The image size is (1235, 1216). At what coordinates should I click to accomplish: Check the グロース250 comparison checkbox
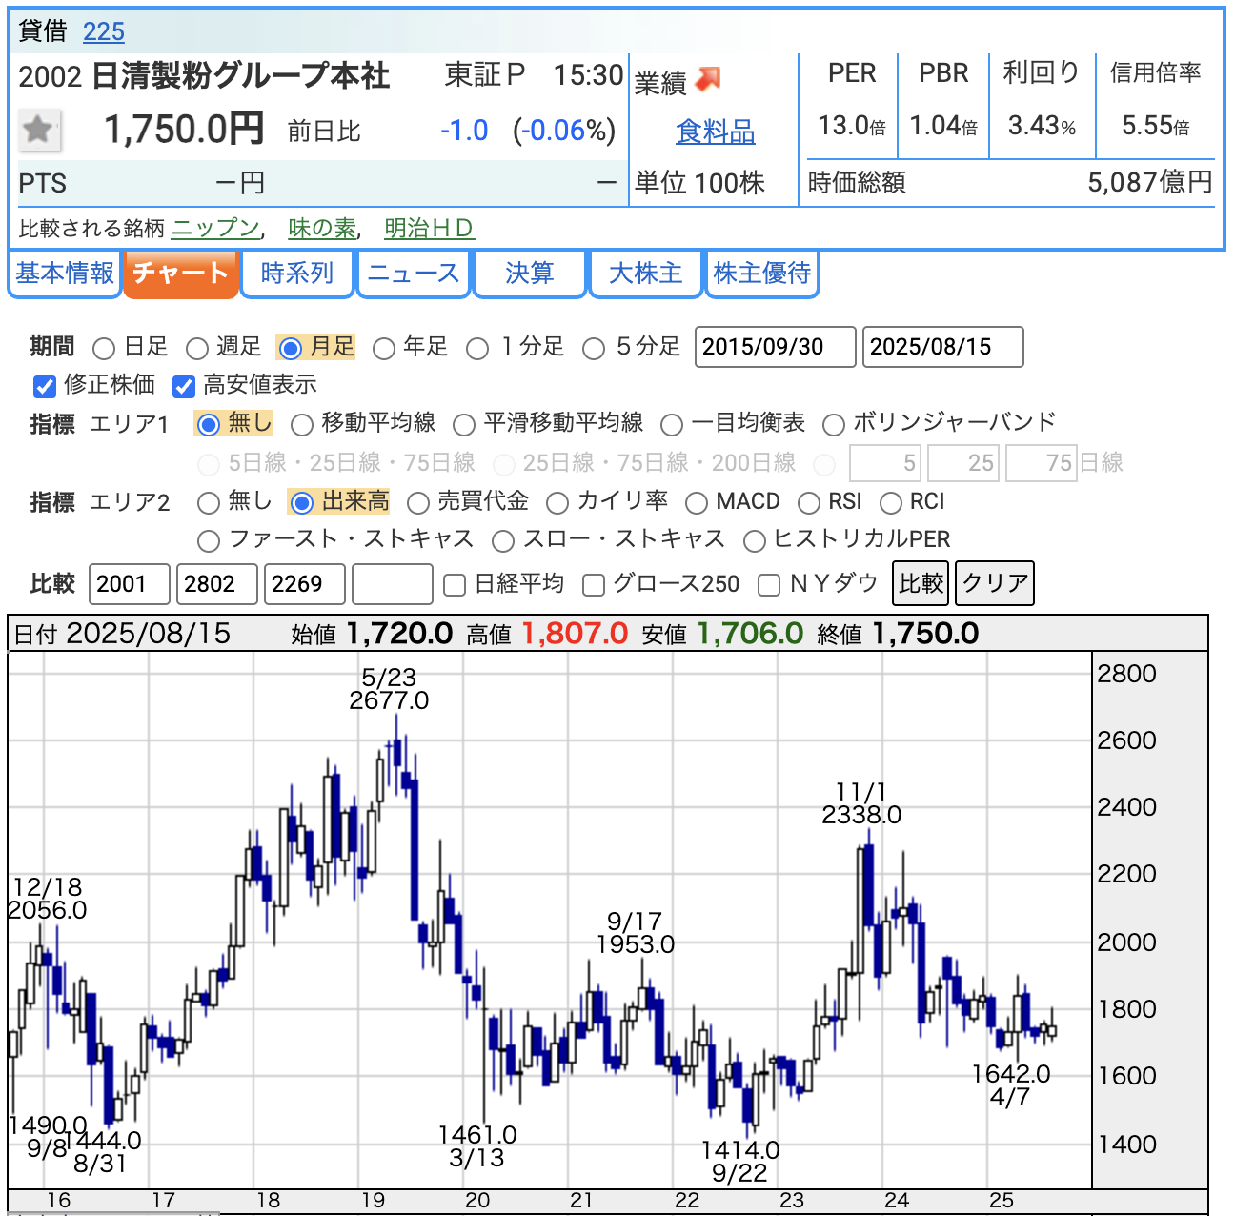click(594, 585)
